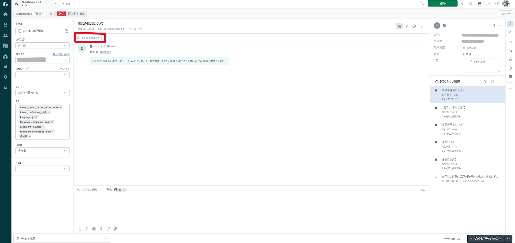
Task: Click the ユーザーメモを追加 notes field
Action: (481, 66)
